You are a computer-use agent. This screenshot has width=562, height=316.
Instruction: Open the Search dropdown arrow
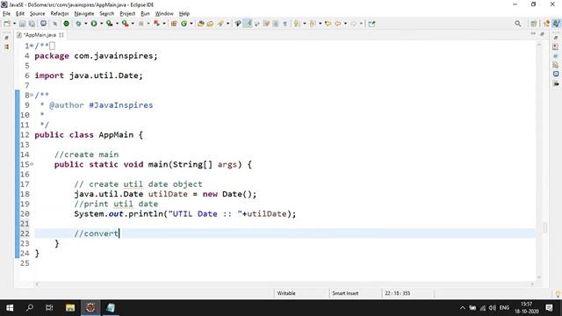[x=227, y=24]
